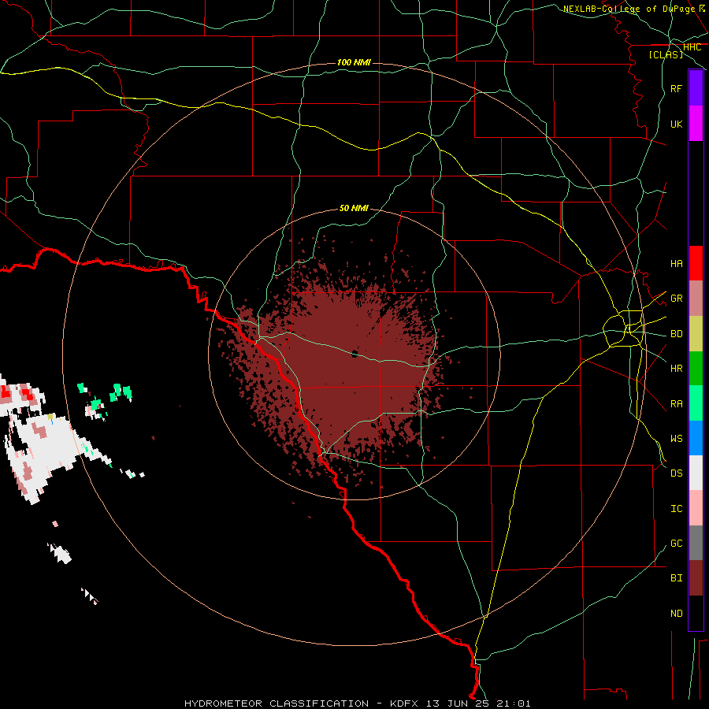
Task: Click the DS legend label
Action: click(x=677, y=473)
